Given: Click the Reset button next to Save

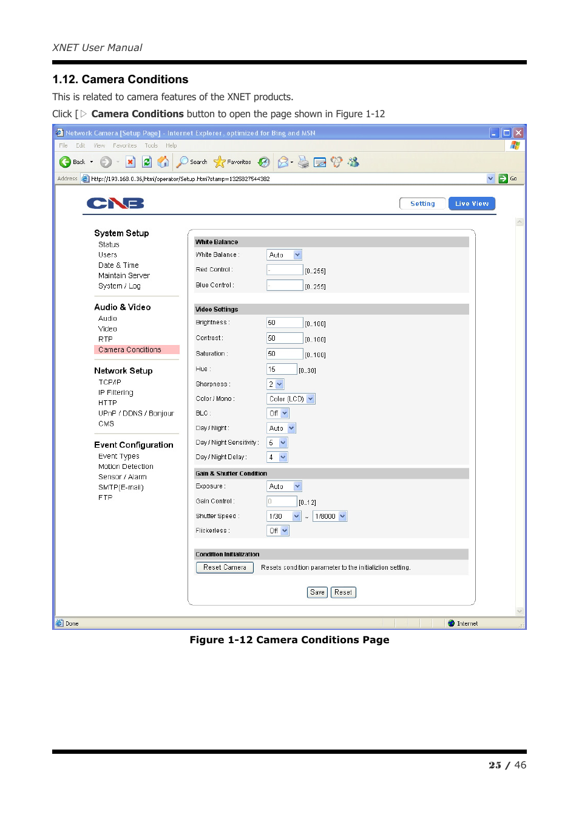Looking at the screenshot, I should 344,592.
